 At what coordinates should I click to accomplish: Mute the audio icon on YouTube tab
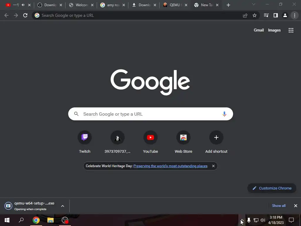pyautogui.click(x=23, y=5)
